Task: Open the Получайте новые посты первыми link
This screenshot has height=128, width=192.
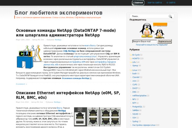Action: click(152, 45)
